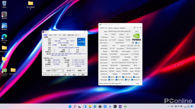Open taskbar Search
Screen dimensions: 195x109
pos(75,106)
